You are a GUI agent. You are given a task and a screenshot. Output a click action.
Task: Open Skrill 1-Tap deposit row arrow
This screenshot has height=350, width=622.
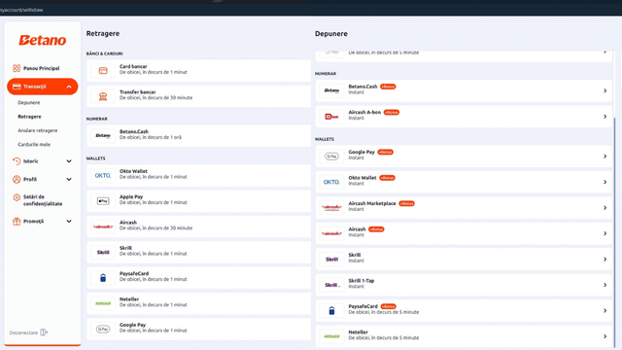click(x=605, y=285)
